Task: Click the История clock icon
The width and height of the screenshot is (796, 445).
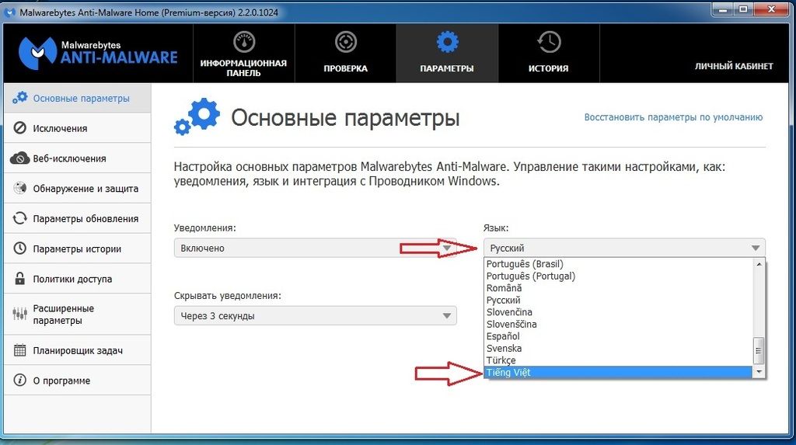Action: (x=549, y=42)
